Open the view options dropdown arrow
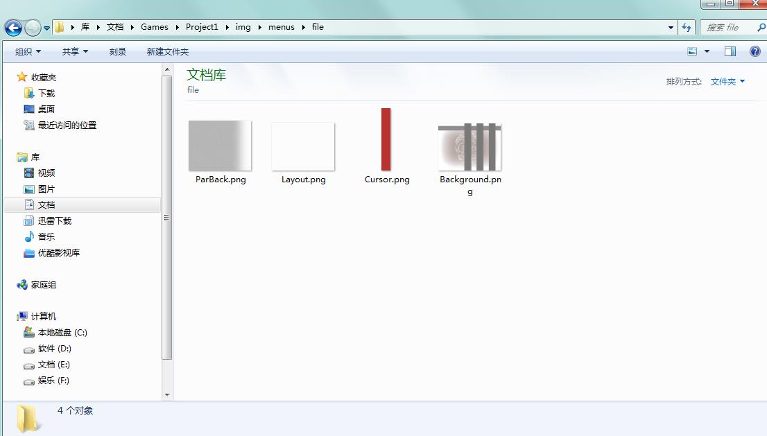This screenshot has width=767, height=436. (x=707, y=51)
